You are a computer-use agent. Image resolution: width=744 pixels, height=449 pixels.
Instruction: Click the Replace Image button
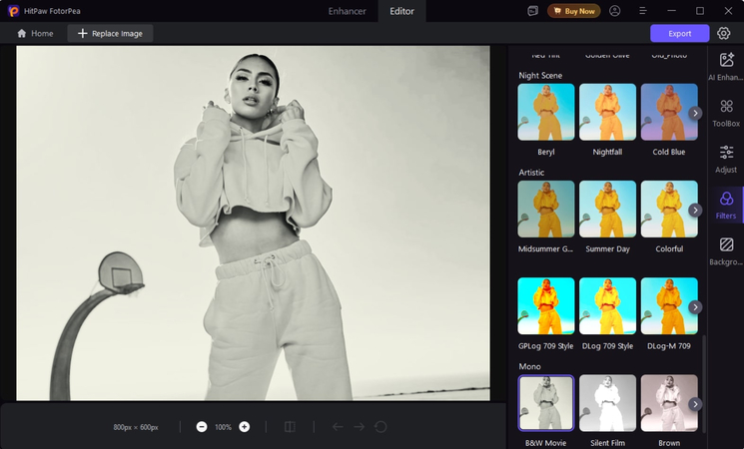[110, 33]
